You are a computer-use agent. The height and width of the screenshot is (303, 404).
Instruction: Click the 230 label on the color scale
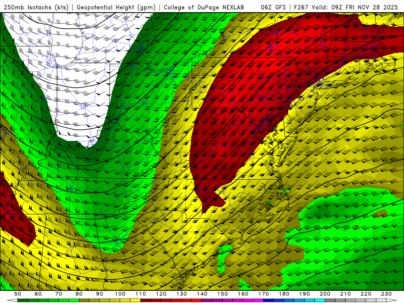point(386,294)
